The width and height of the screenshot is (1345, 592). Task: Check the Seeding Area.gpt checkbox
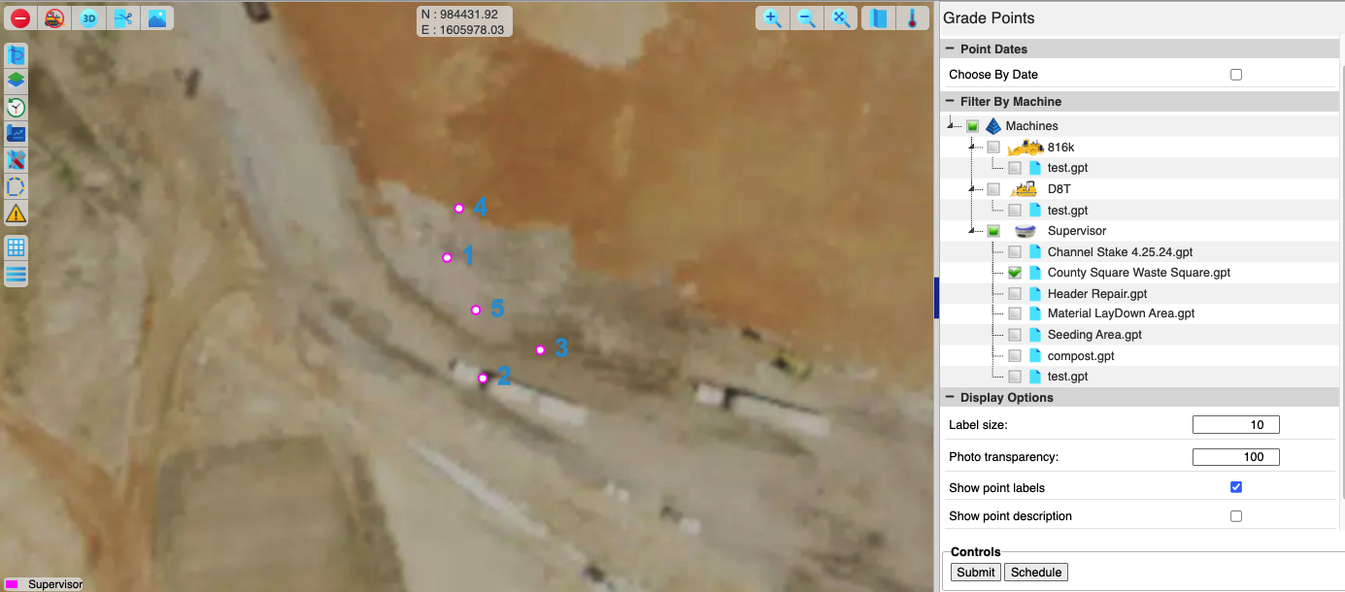coord(1015,335)
